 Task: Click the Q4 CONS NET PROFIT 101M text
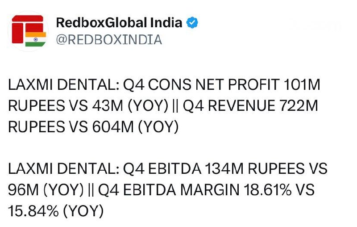point(222,84)
